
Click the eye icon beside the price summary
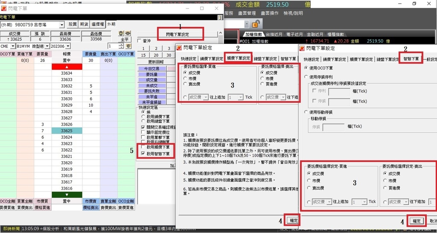click(128, 33)
